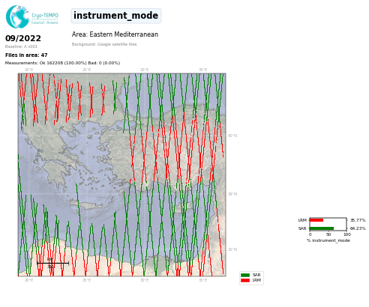Screen dimensions: 369x307
Task: Click the green SAR percentage bar
Action: tap(322, 228)
